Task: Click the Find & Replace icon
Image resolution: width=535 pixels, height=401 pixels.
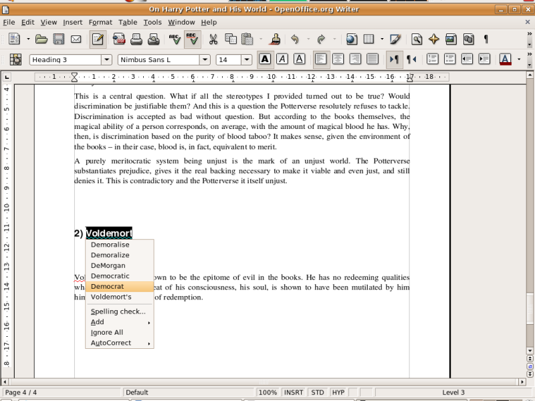Action: point(417,39)
